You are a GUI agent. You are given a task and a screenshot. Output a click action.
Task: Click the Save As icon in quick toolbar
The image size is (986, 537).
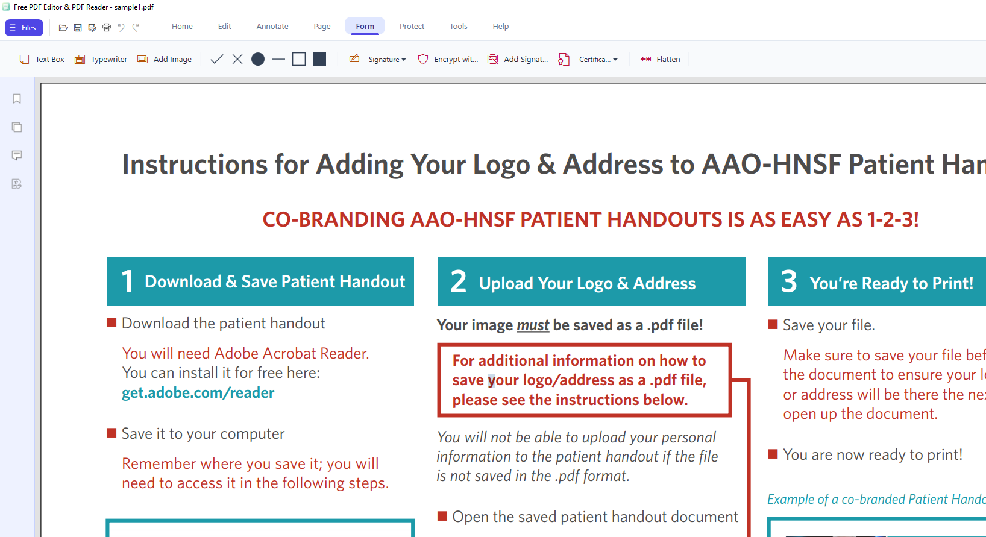tap(92, 27)
